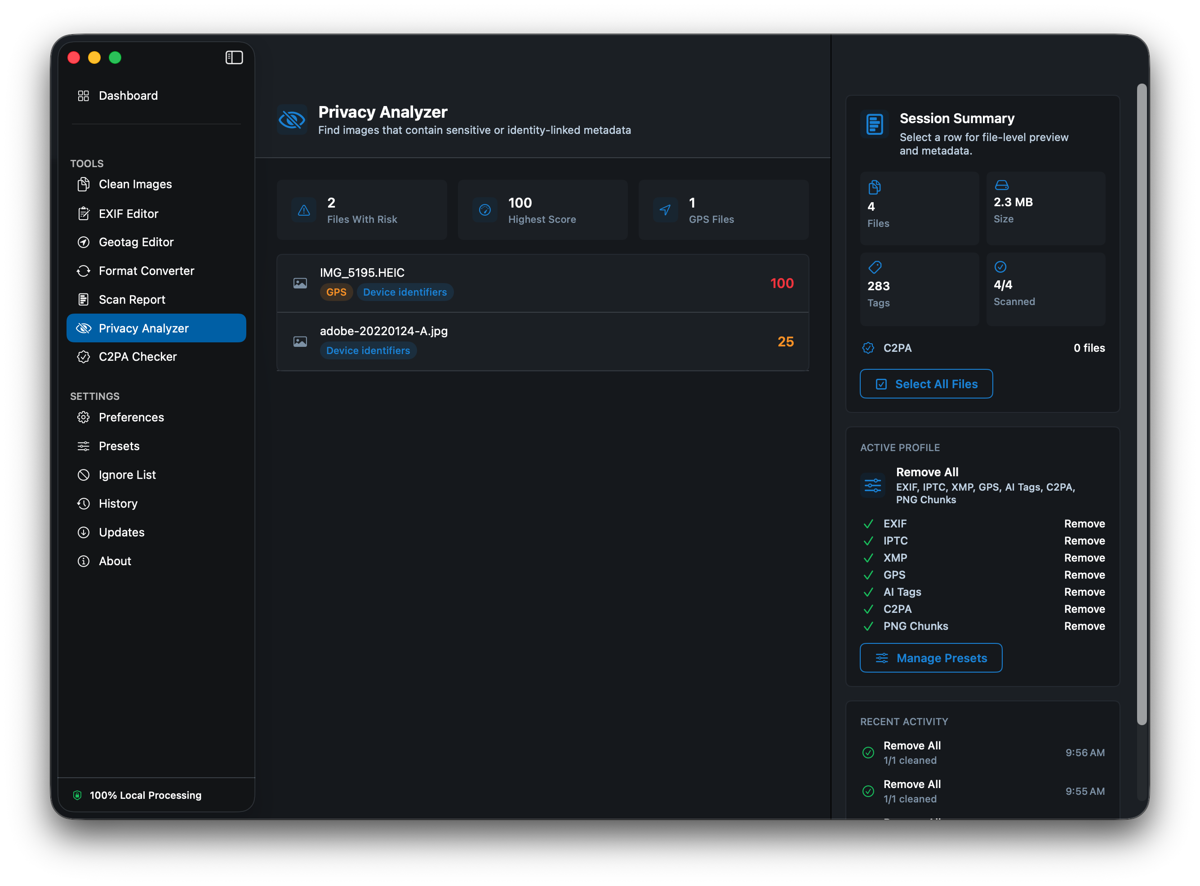The width and height of the screenshot is (1200, 886).
Task: Click the Geotag Editor compass icon
Action: pyautogui.click(x=83, y=242)
